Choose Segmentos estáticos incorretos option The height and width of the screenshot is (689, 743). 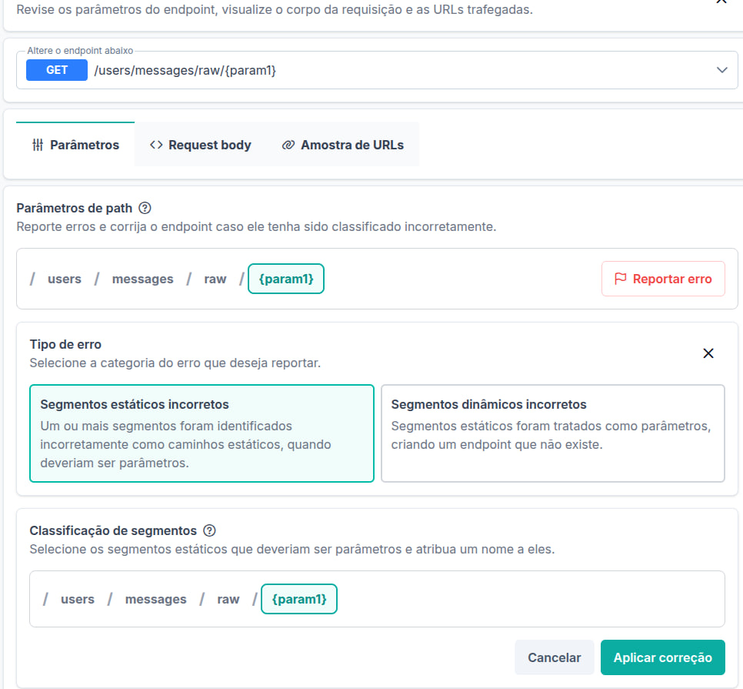[x=202, y=433]
